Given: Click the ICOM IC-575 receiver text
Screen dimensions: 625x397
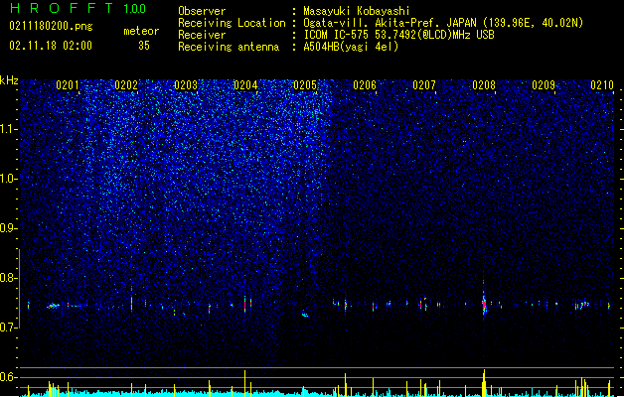Looking at the screenshot, I should (398, 35).
